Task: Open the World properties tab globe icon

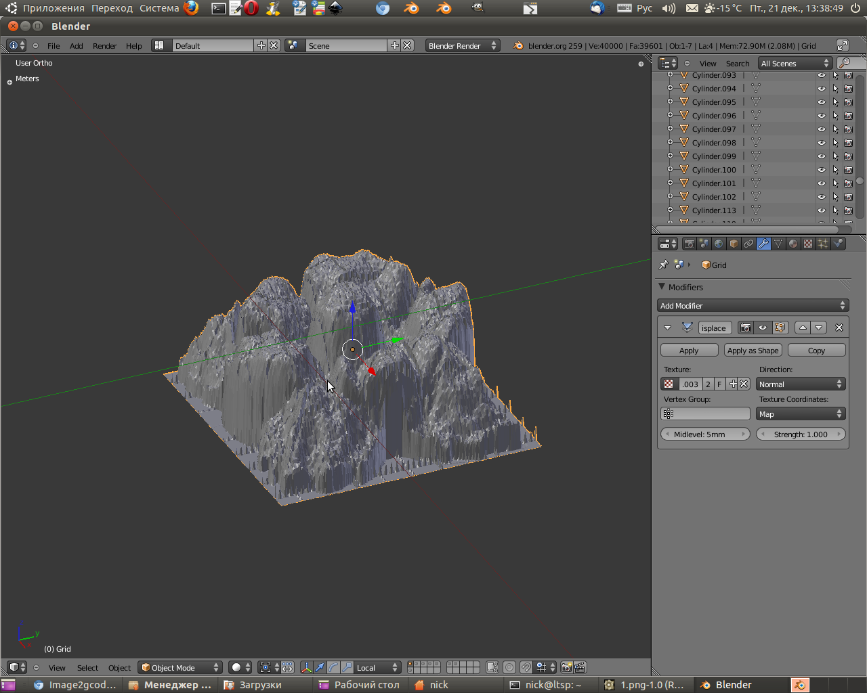Action: [x=719, y=244]
